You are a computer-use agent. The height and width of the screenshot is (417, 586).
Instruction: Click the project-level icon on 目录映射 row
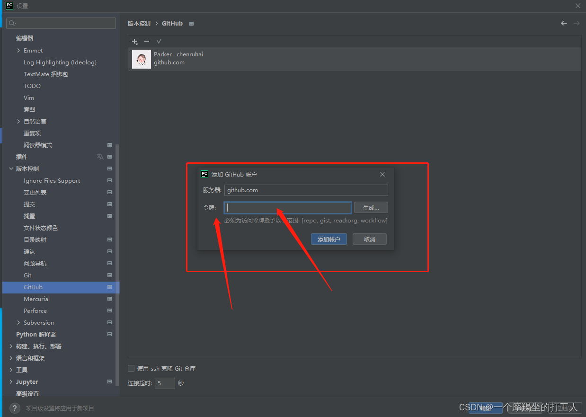tap(109, 240)
